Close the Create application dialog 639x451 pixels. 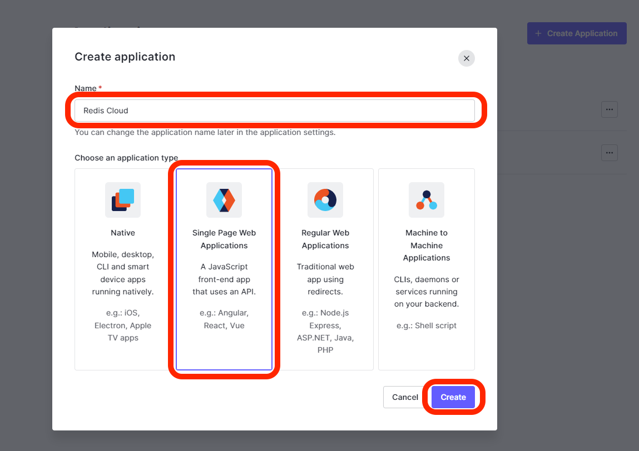pos(466,58)
